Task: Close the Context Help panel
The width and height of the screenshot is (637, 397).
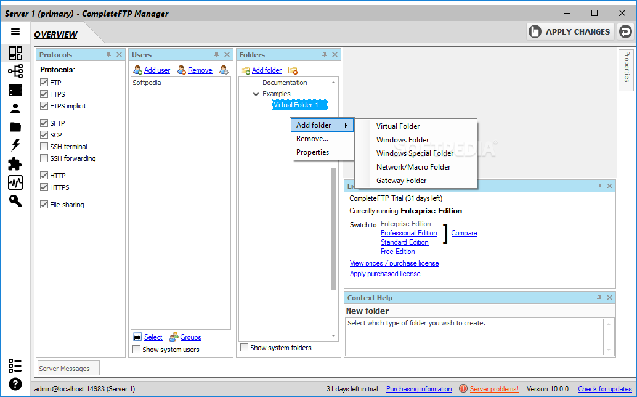Action: [x=609, y=298]
